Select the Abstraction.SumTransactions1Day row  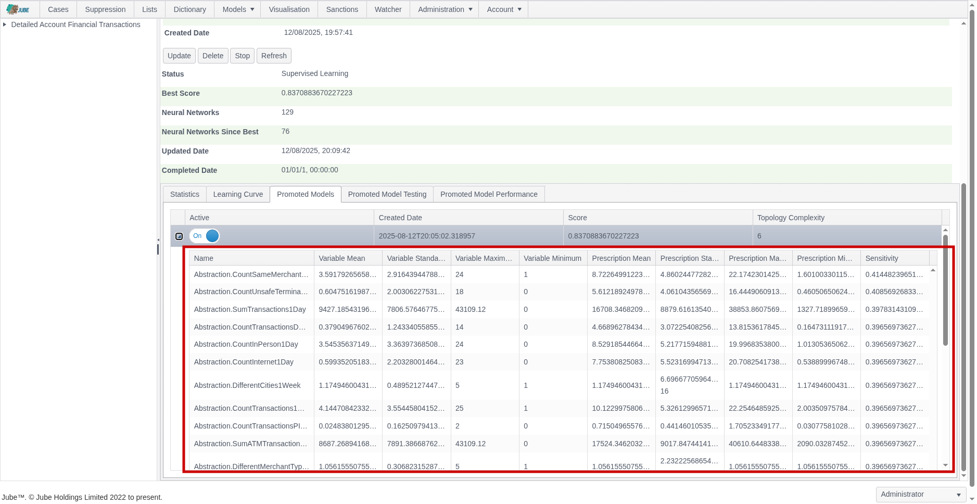(x=559, y=309)
